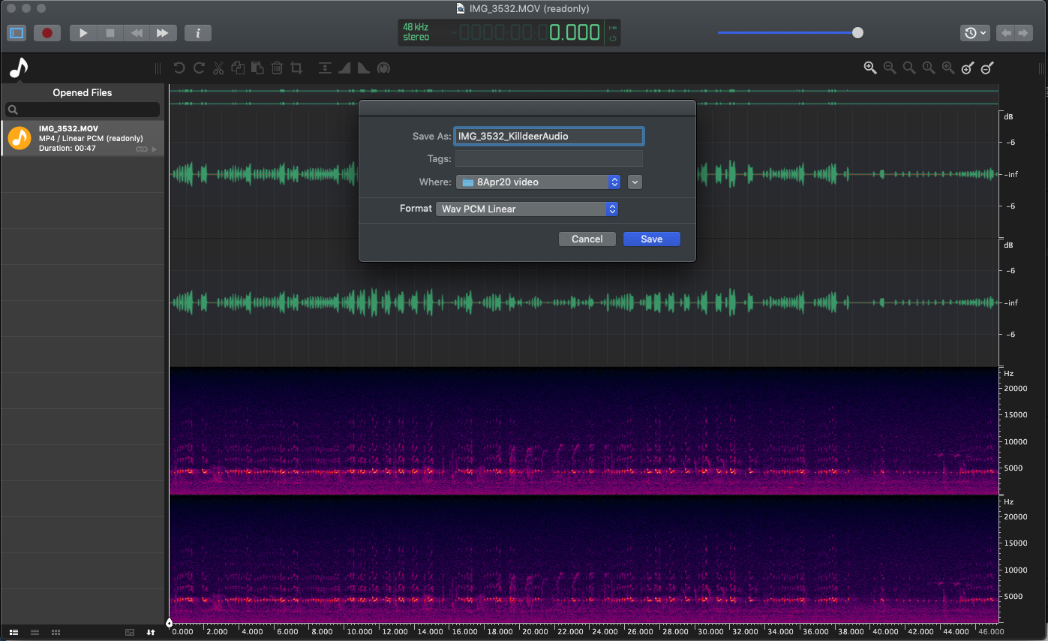Click the Save button
Image resolution: width=1048 pixels, height=641 pixels.
point(652,239)
